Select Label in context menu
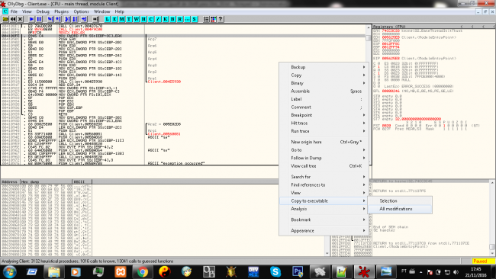Screen dimensions: 496x279 pos(324,99)
